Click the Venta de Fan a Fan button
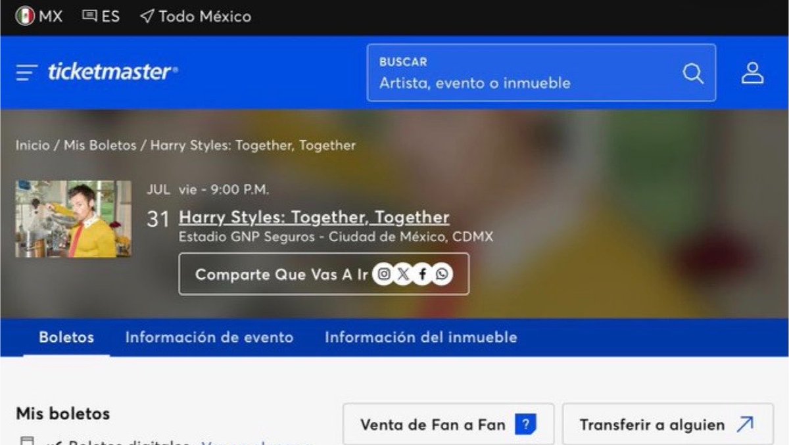The height and width of the screenshot is (445, 789). 448,425
